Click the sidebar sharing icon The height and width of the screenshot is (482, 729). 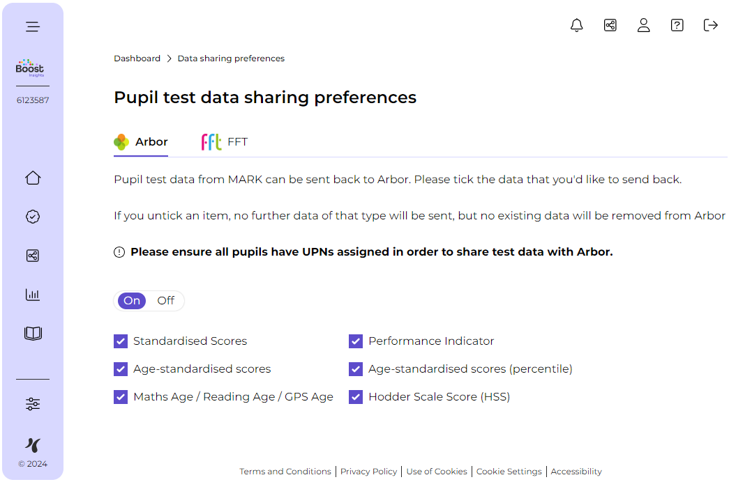pos(33,256)
